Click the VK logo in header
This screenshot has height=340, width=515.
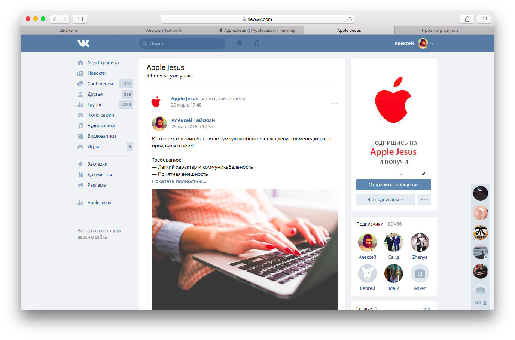pyautogui.click(x=83, y=43)
